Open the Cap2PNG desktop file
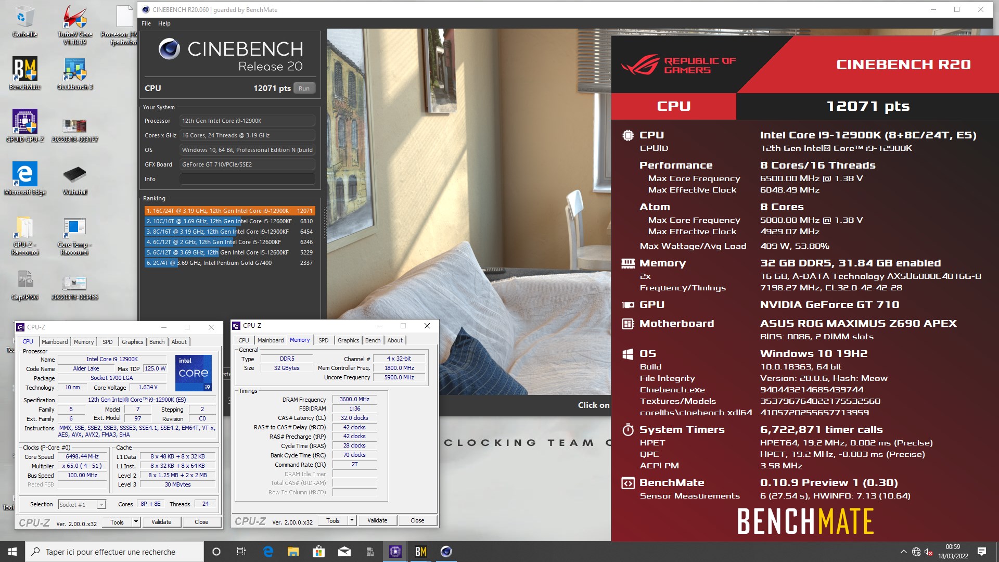Viewport: 999px width, 562px height. [24, 285]
